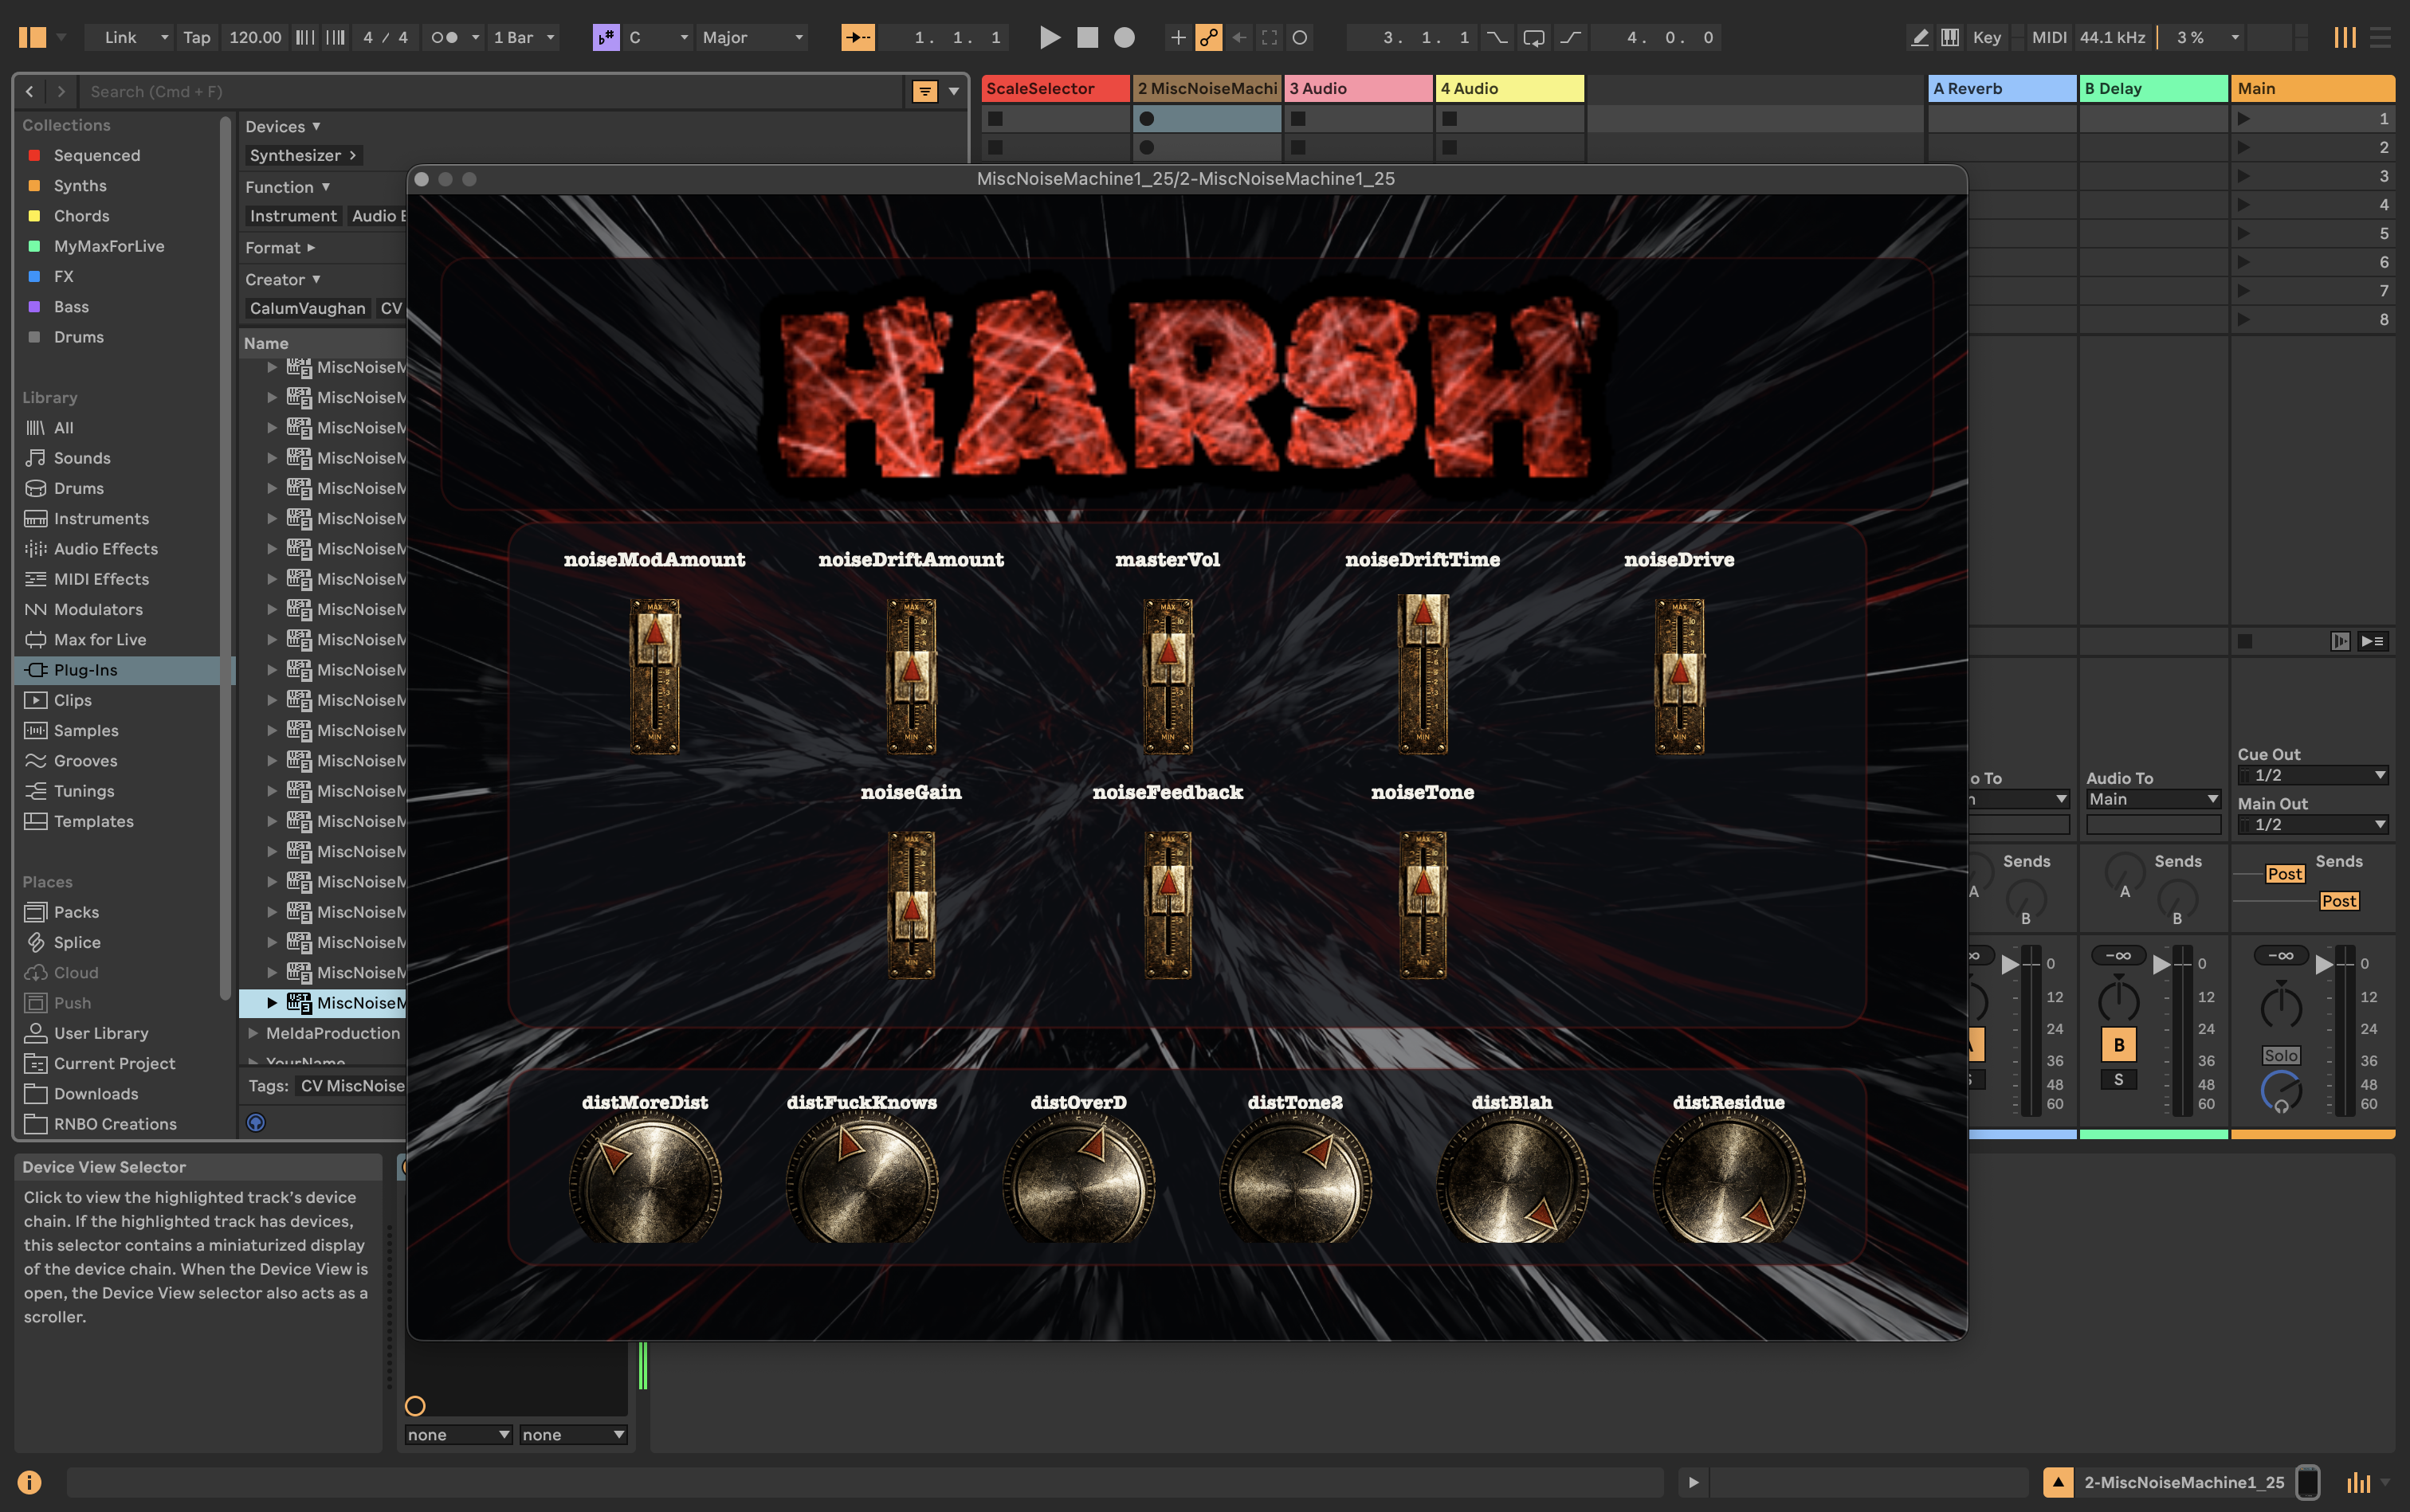Screen dimensions: 2410x1512
Task: Open Samples in the Library
Action: [86, 731]
